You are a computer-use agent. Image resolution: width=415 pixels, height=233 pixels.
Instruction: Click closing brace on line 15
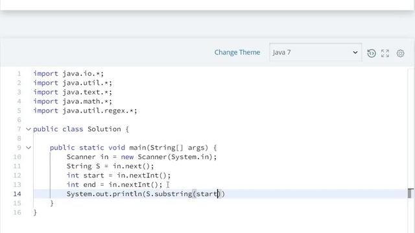click(52, 203)
